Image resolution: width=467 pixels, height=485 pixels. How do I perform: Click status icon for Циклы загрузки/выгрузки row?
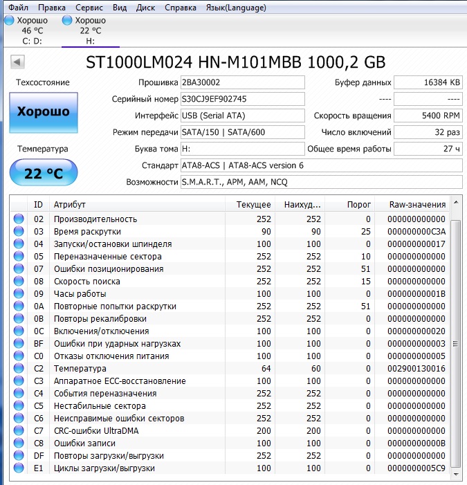[x=19, y=468]
